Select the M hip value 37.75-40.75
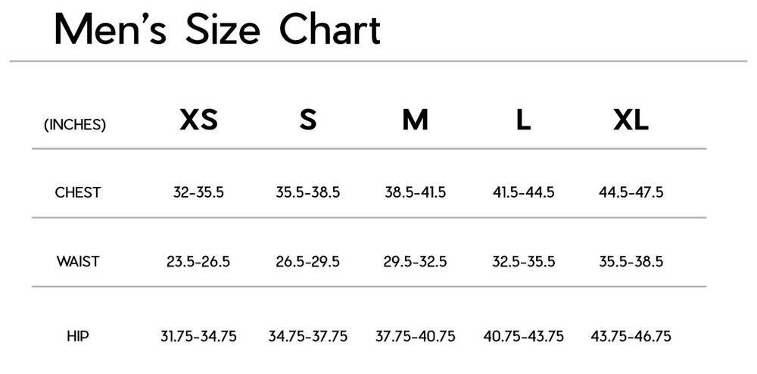The height and width of the screenshot is (374, 757). pos(415,336)
